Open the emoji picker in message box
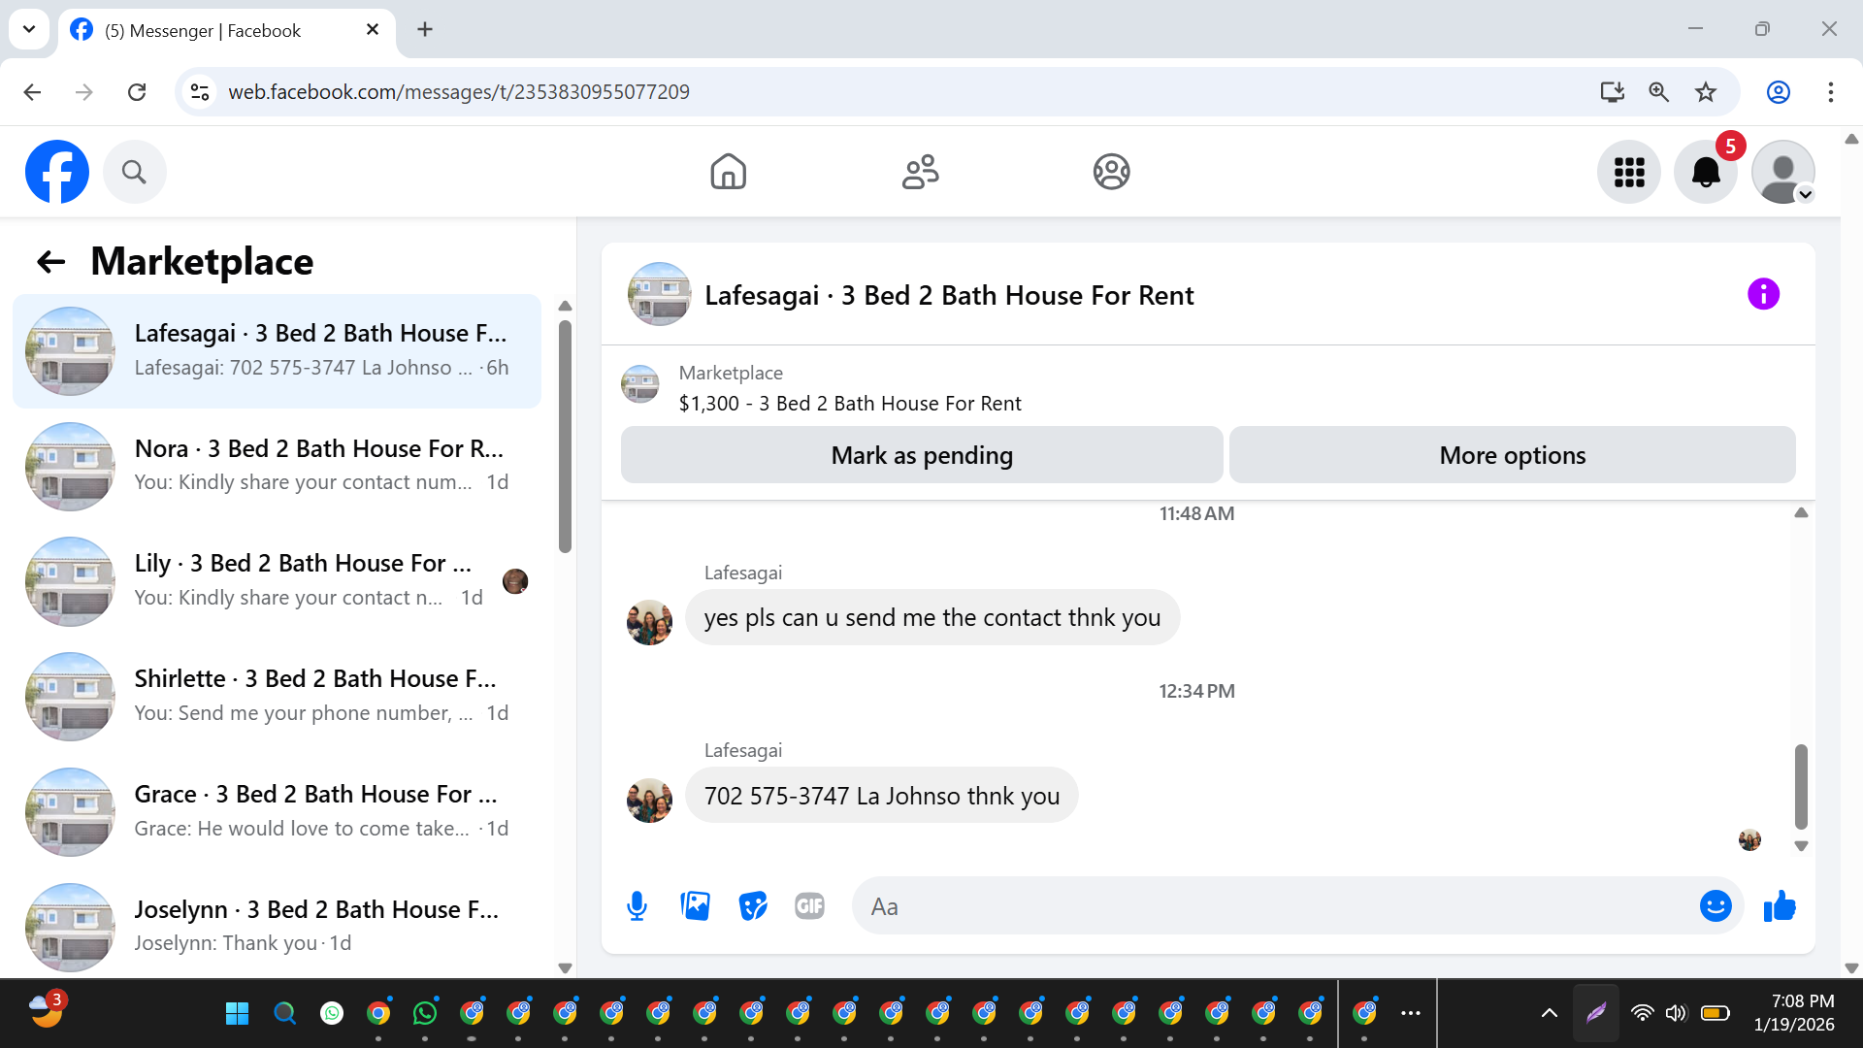The image size is (1863, 1048). [1715, 906]
